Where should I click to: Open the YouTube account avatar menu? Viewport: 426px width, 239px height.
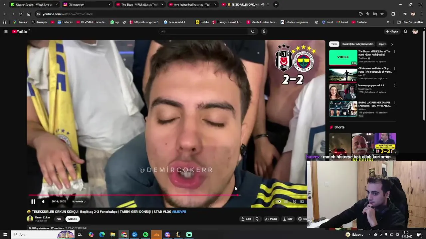coord(415,32)
